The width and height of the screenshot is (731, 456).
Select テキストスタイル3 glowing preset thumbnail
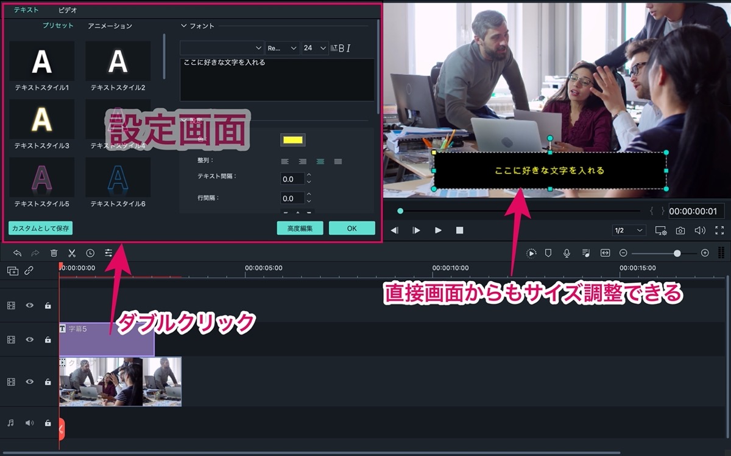(x=41, y=119)
